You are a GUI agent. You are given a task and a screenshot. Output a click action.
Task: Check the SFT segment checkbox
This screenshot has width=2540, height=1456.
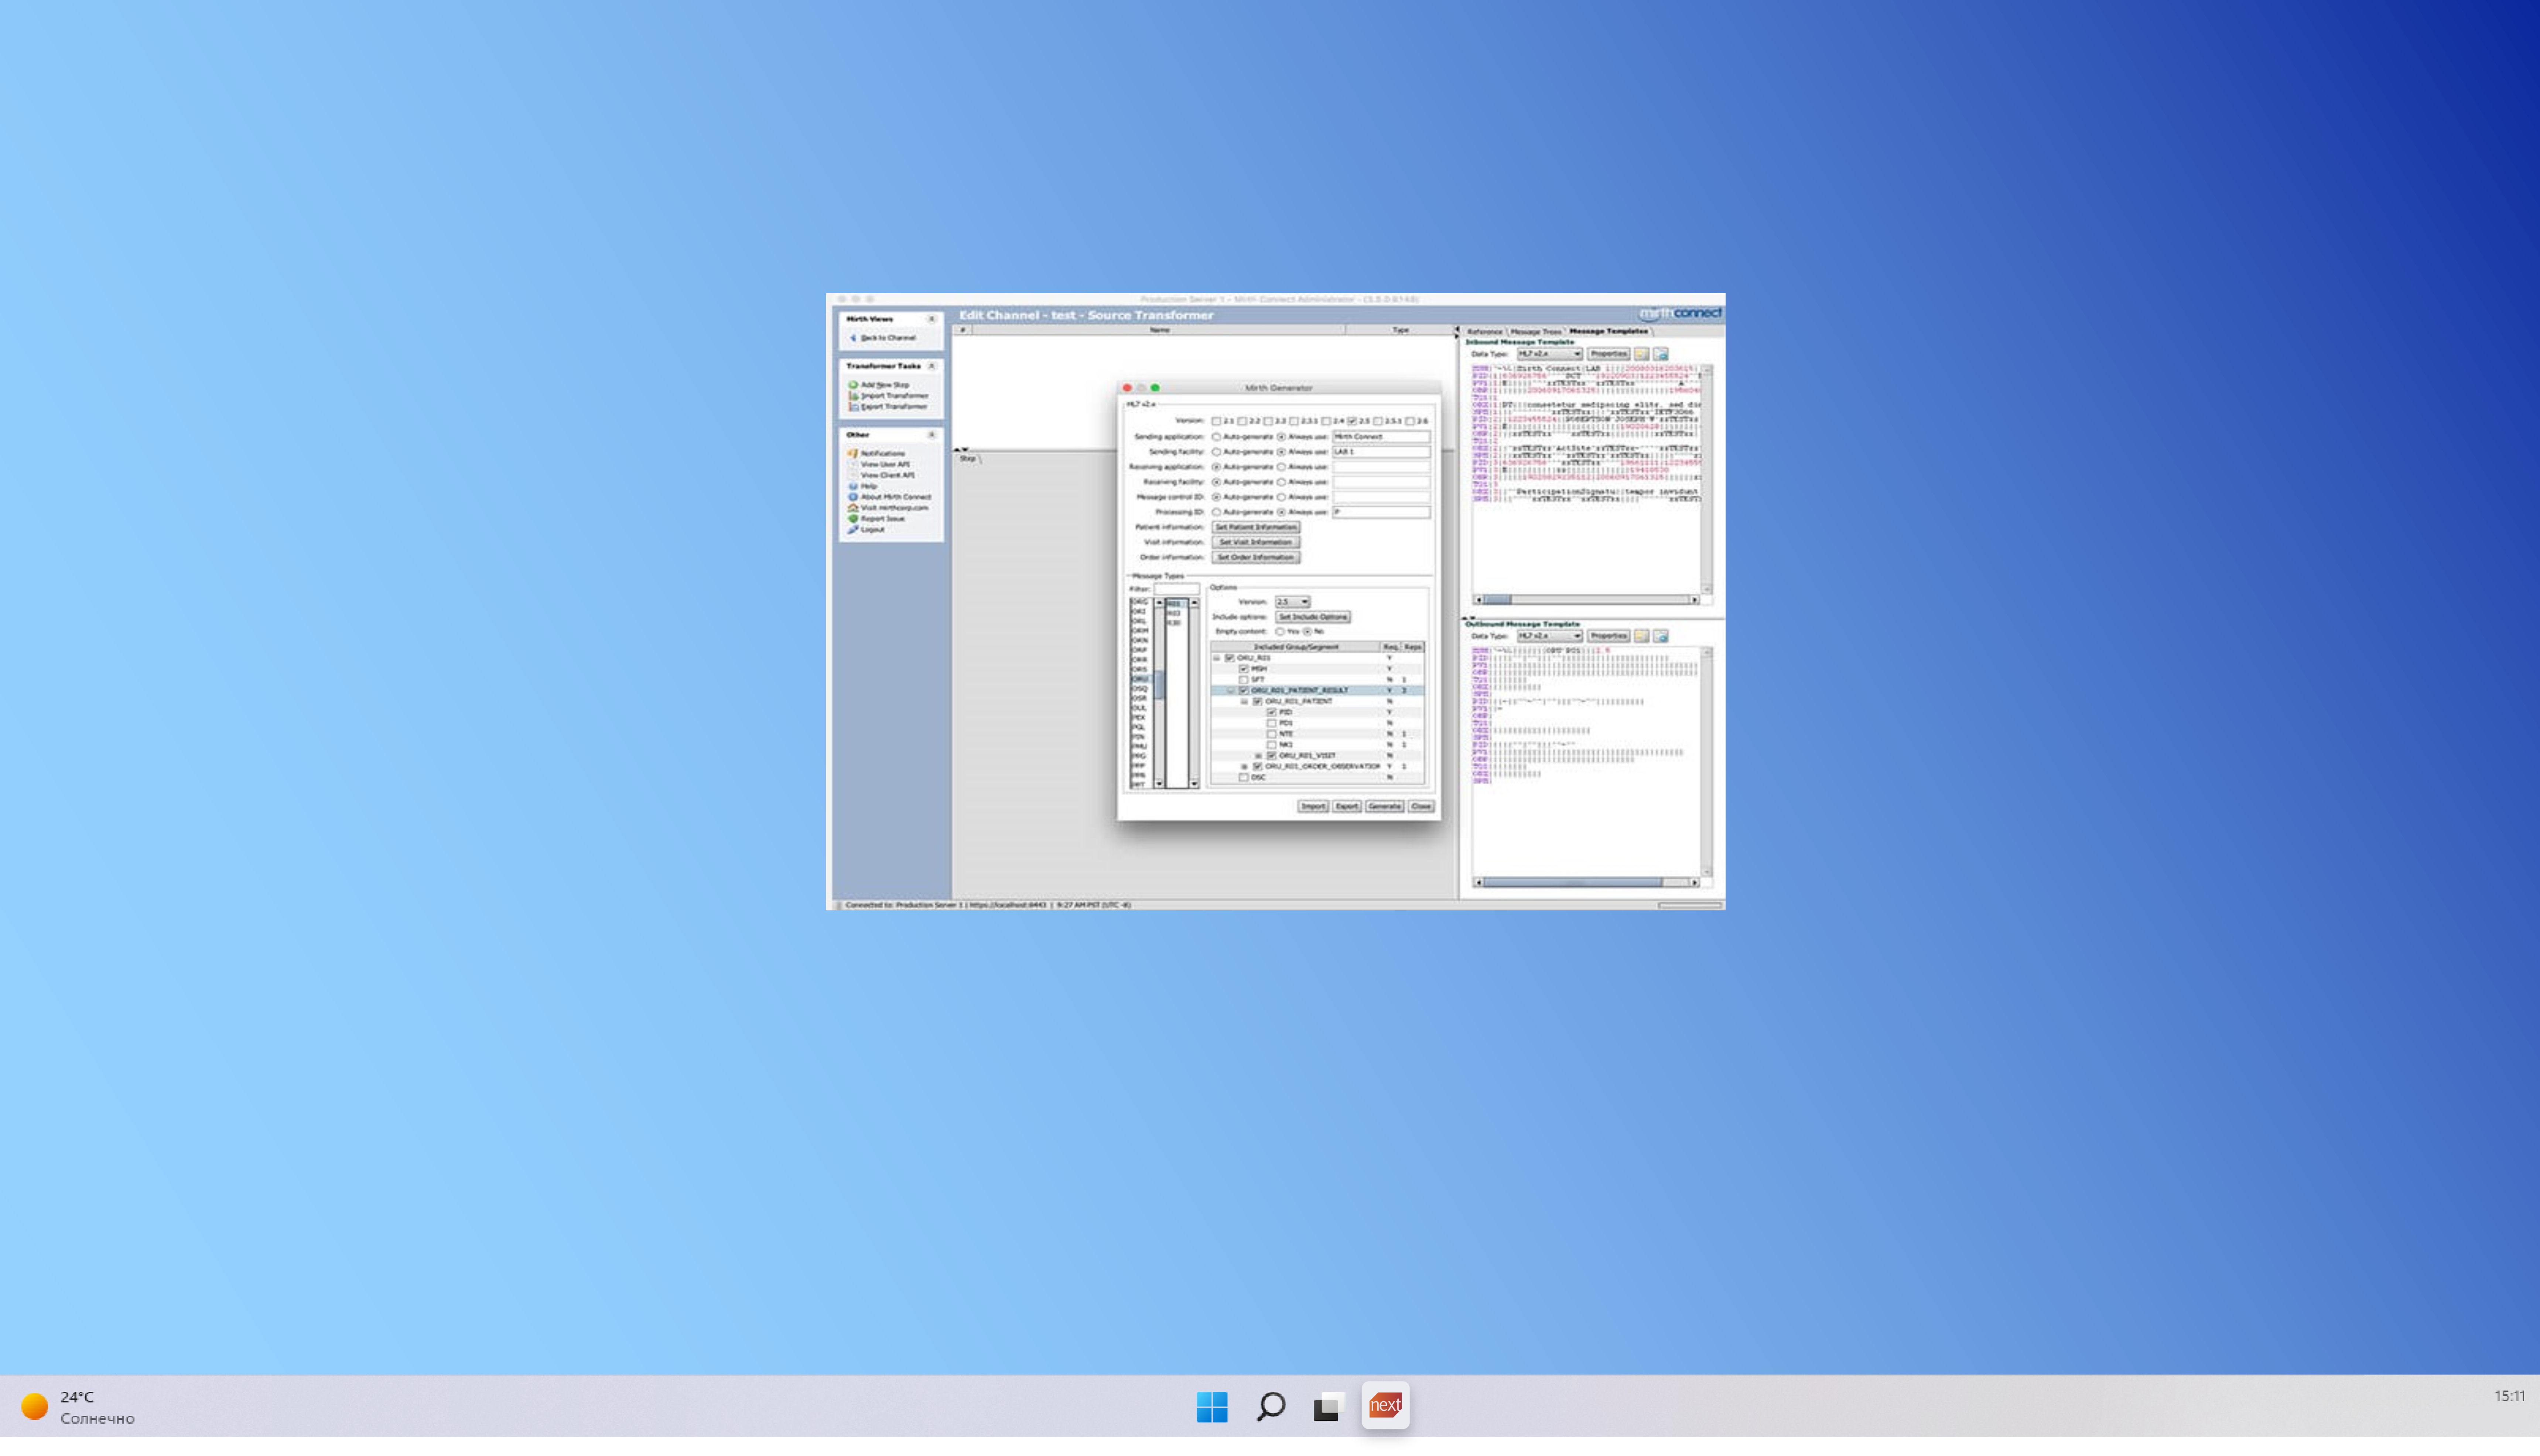(1244, 680)
